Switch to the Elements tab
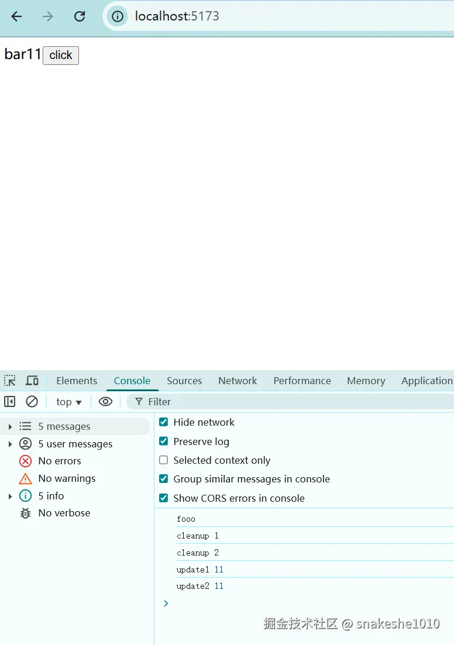The height and width of the screenshot is (645, 454). [x=77, y=381]
